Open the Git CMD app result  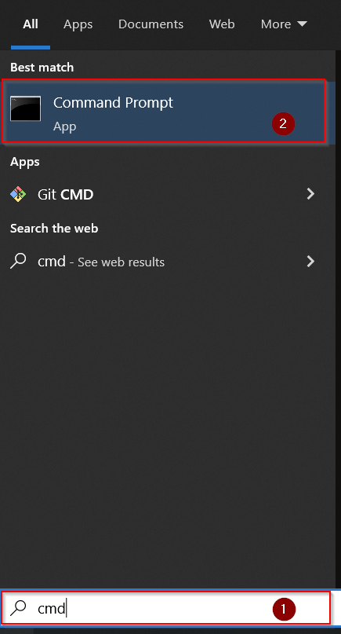click(x=163, y=195)
